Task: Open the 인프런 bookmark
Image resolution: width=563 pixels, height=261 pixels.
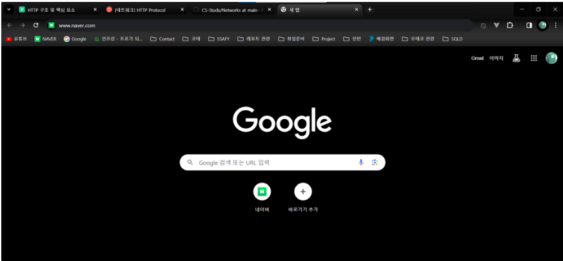Action: tap(119, 39)
